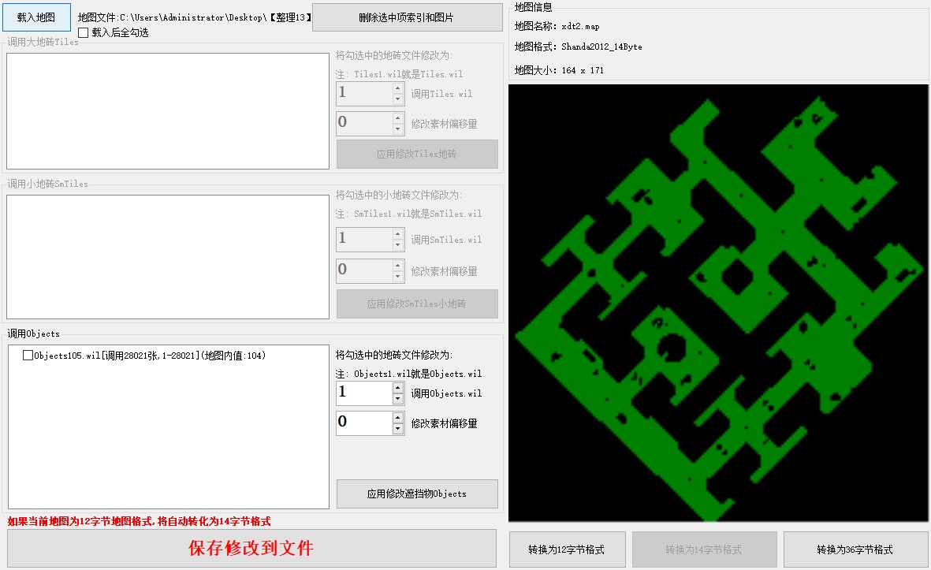Enable the 载入后全勾选 checkbox

click(x=84, y=33)
